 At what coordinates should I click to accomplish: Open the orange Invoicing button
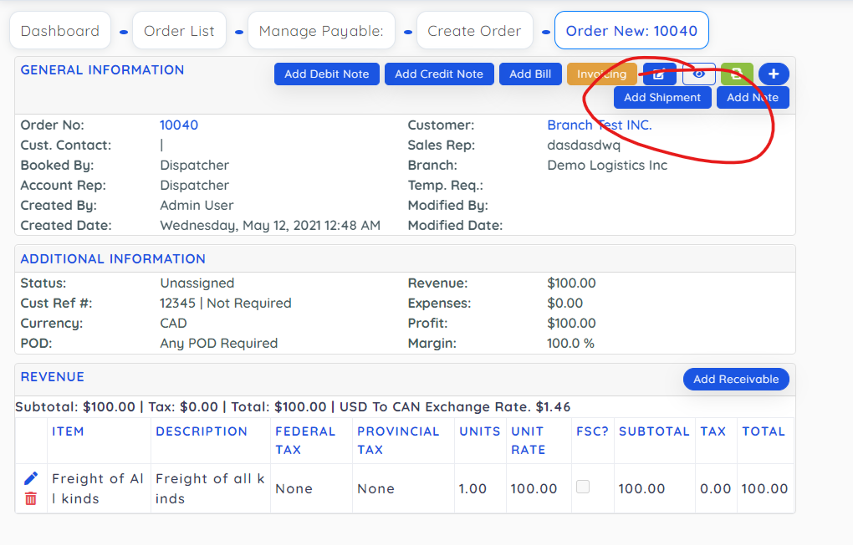tap(601, 74)
